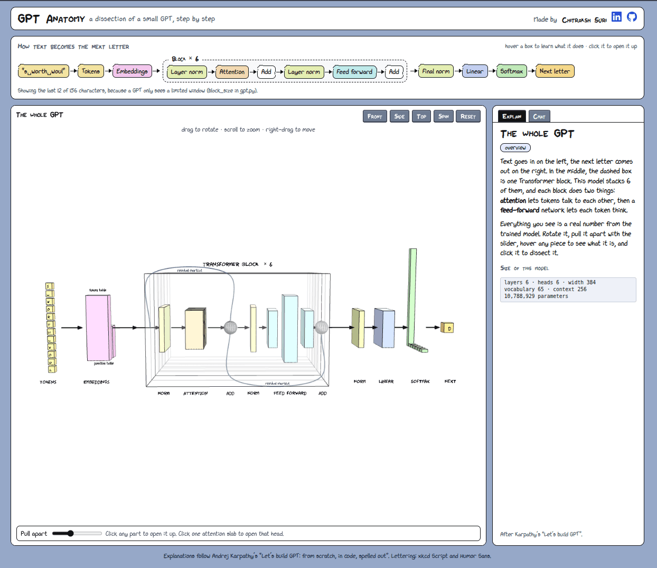The height and width of the screenshot is (568, 657).
Task: Open the Add box after Feed forward
Action: pos(394,72)
